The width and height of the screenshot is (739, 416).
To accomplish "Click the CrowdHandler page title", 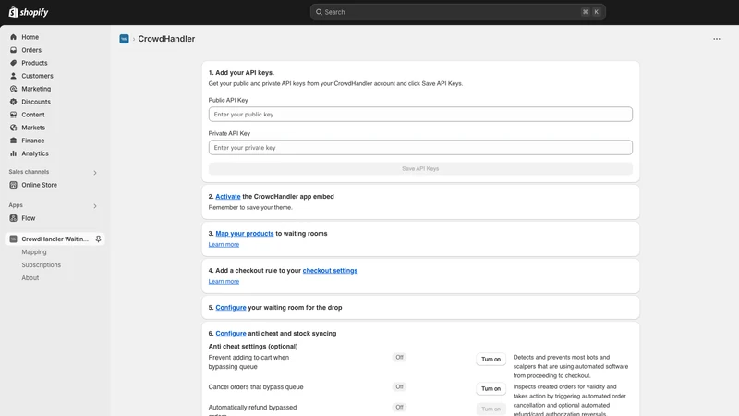I will [166, 39].
